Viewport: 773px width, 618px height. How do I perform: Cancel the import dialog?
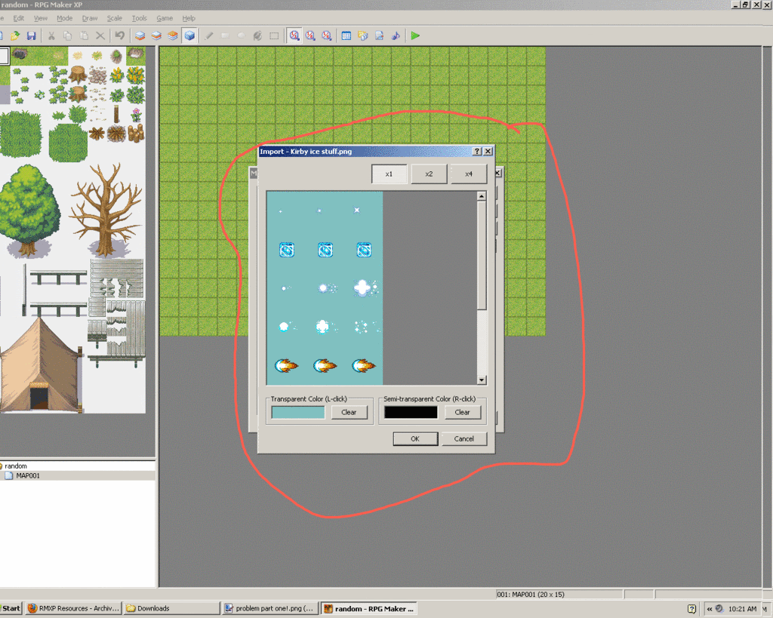[x=464, y=438]
